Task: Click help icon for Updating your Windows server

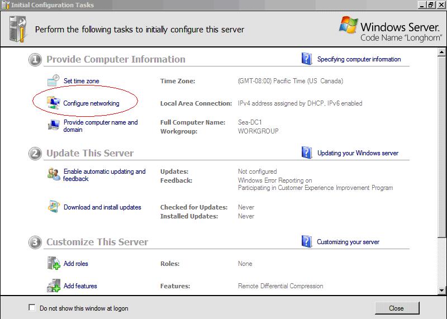Action: pyautogui.click(x=306, y=153)
